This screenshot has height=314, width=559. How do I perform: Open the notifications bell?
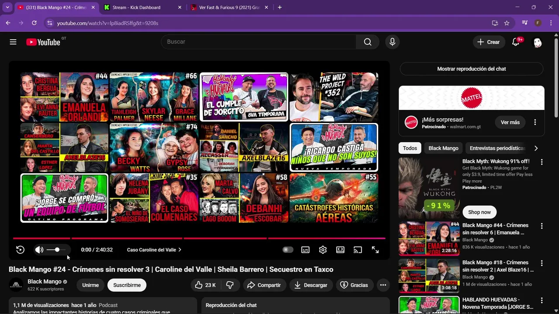(516, 42)
